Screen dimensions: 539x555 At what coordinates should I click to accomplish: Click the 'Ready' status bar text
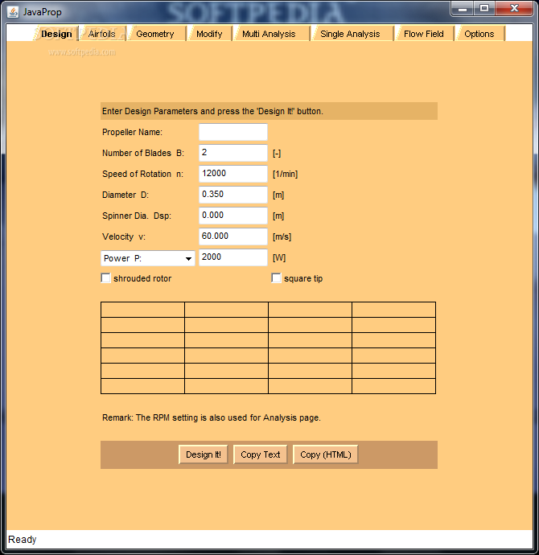[23, 540]
